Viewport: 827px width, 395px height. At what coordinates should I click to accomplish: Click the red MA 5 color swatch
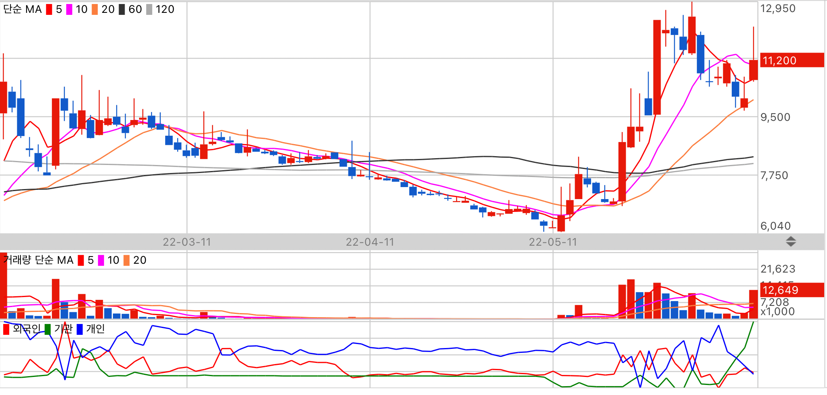[49, 9]
